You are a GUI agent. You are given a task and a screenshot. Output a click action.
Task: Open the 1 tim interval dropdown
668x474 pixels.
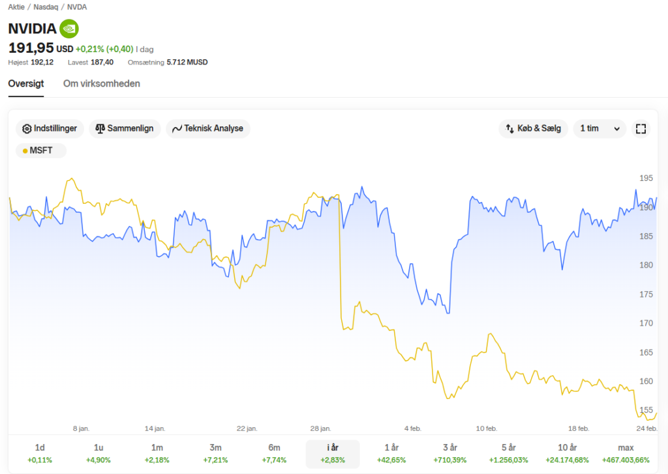600,128
